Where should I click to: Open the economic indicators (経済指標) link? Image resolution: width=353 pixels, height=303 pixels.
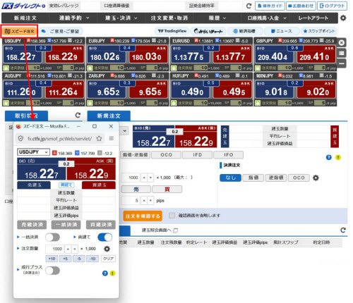(244, 31)
